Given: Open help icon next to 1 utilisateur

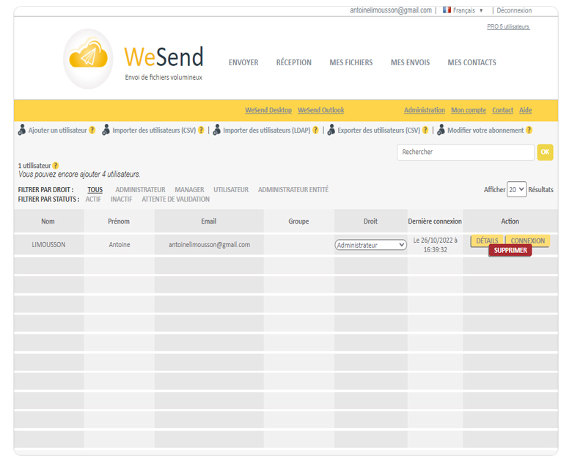Looking at the screenshot, I should coord(56,166).
